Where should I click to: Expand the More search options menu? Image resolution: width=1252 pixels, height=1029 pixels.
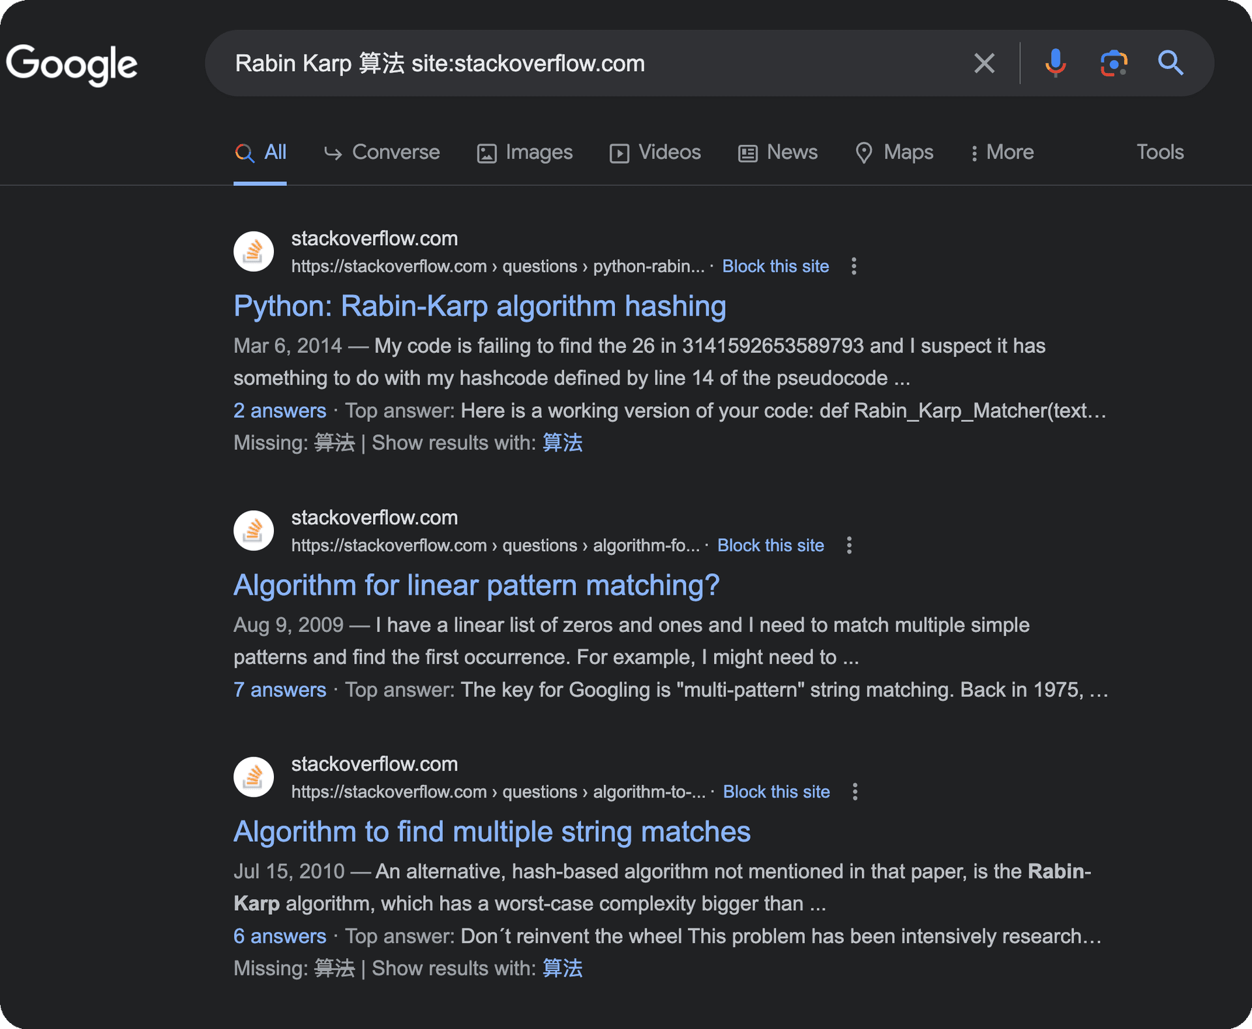pos(1002,153)
